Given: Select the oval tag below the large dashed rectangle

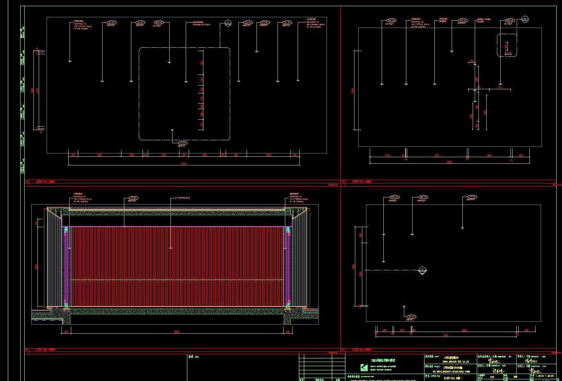Looking at the screenshot, I should [182, 143].
